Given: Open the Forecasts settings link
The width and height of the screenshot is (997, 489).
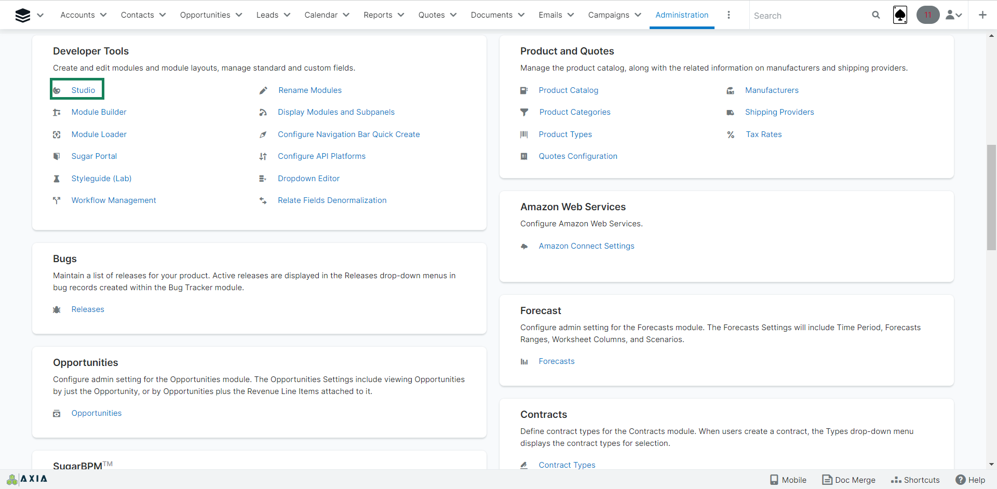Looking at the screenshot, I should pos(557,361).
